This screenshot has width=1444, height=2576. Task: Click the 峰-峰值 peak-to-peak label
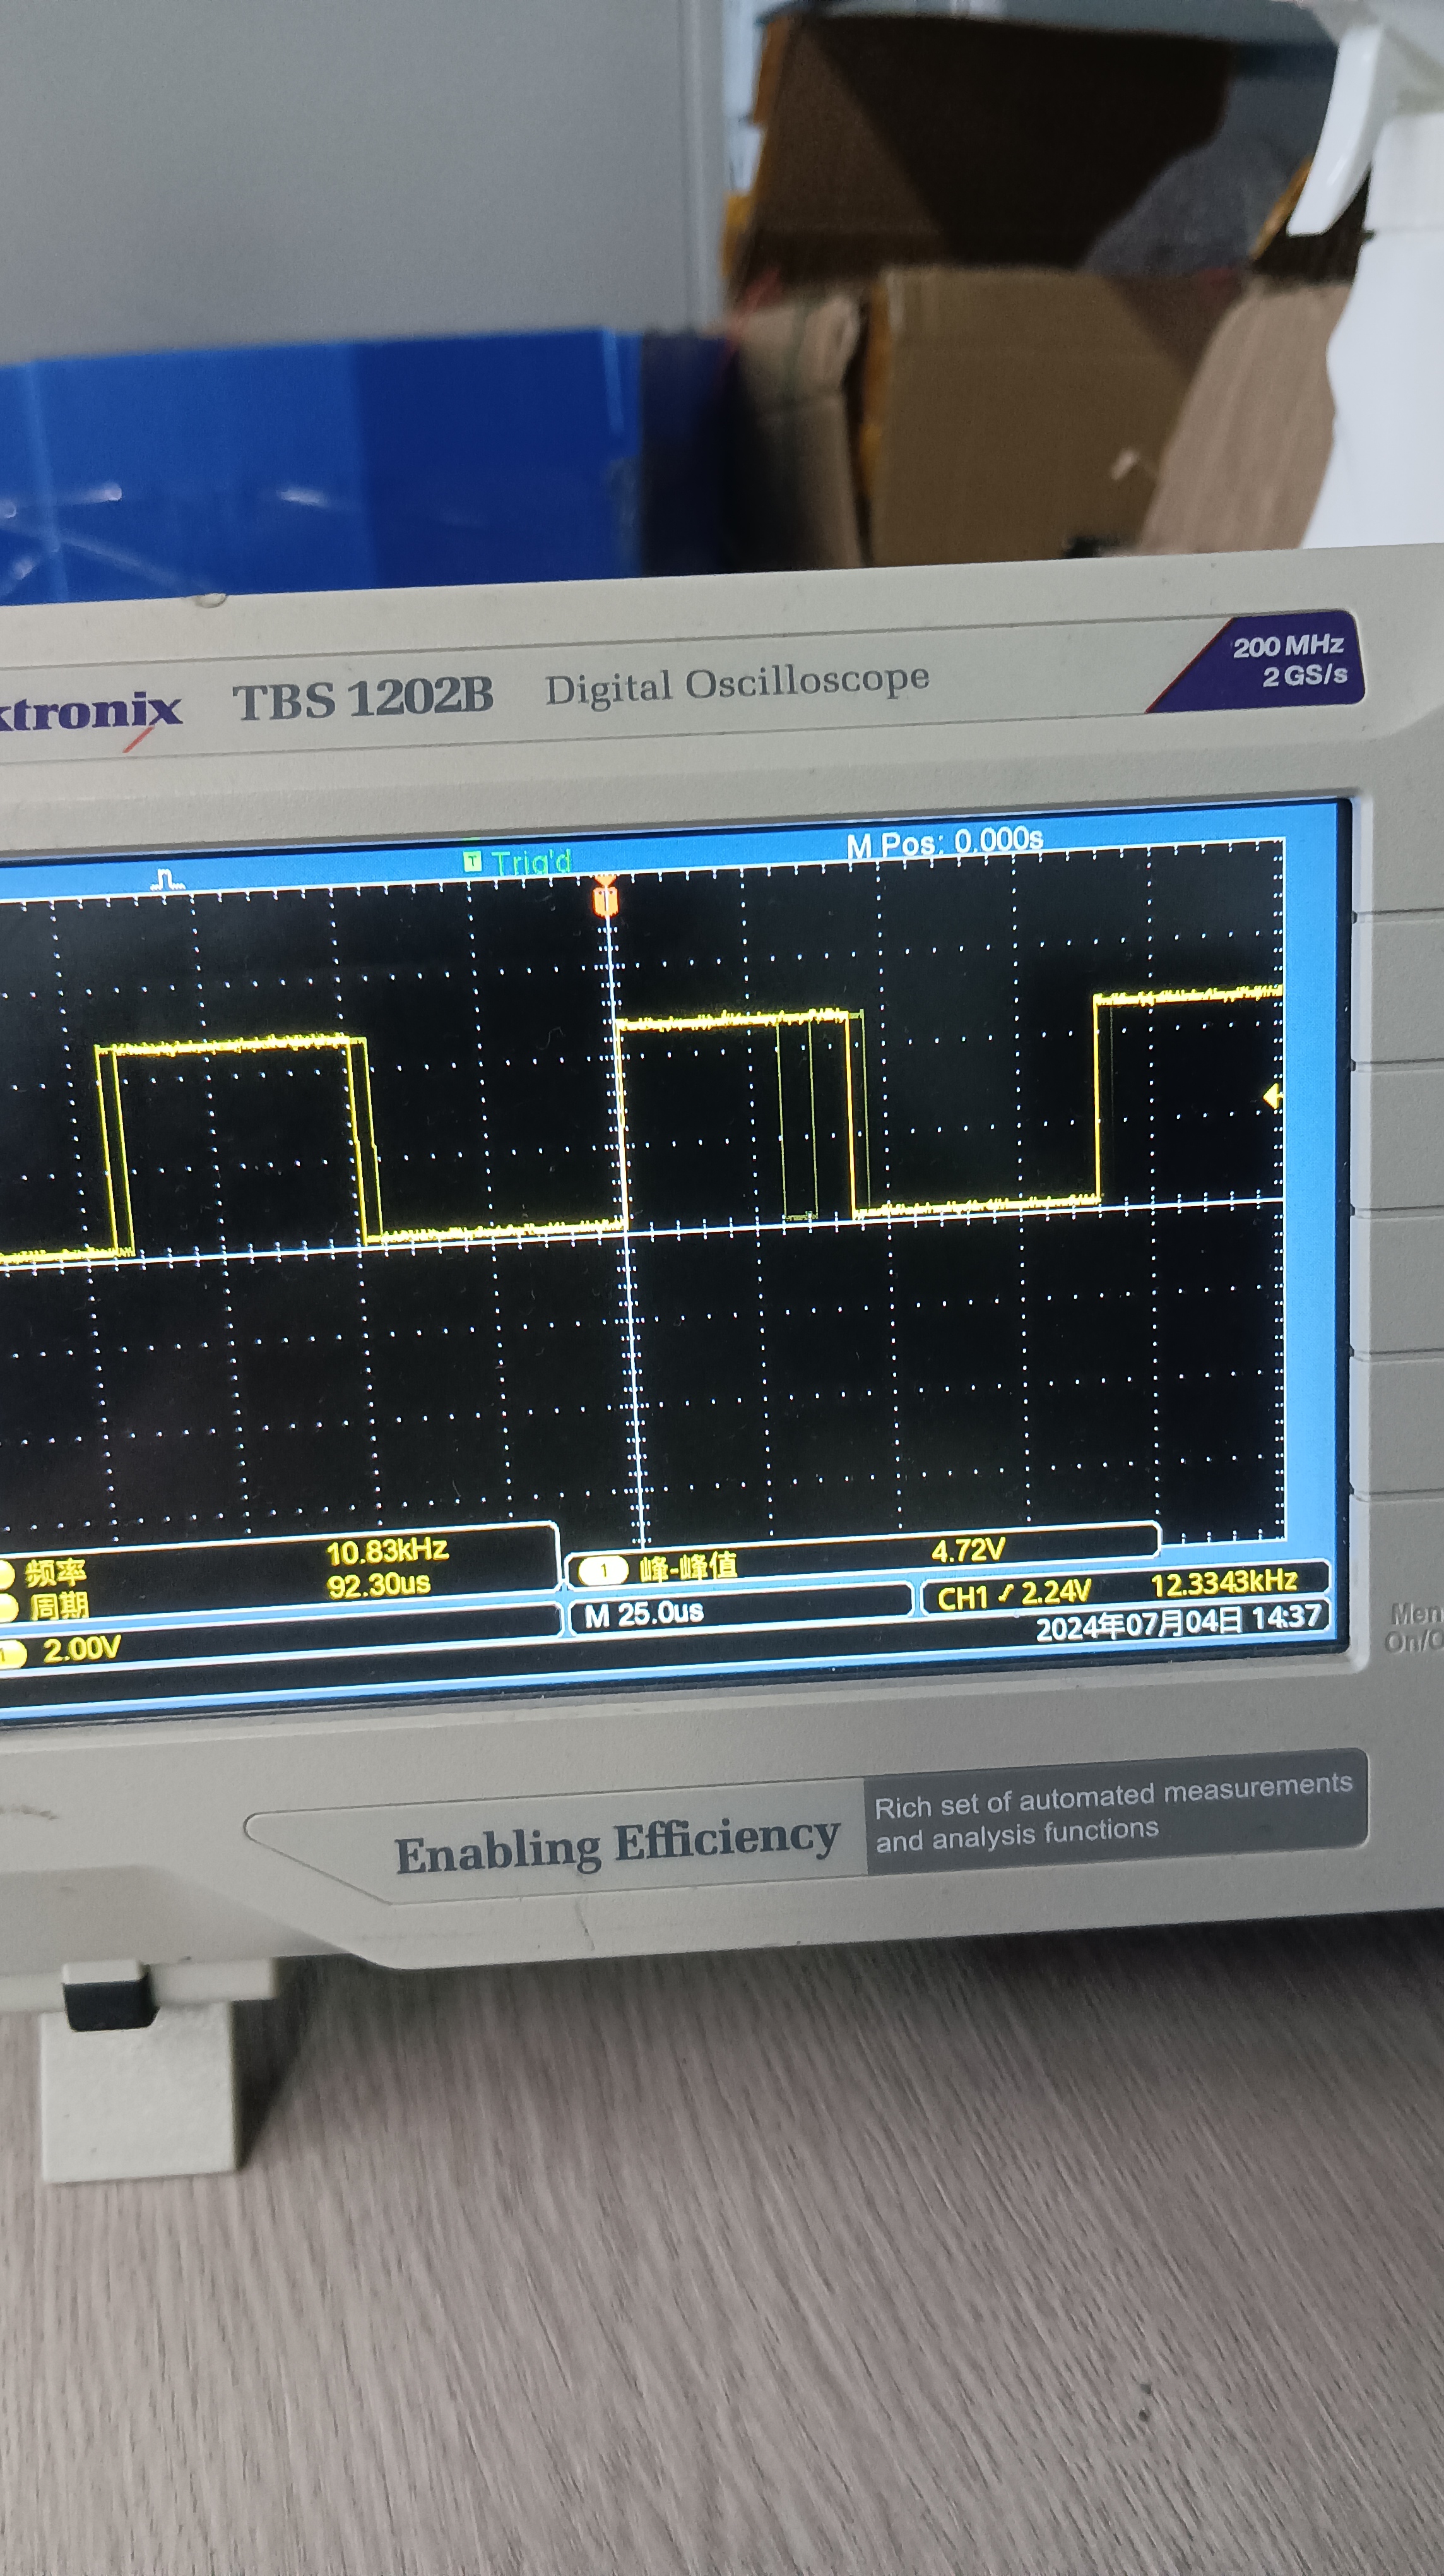tap(689, 1567)
